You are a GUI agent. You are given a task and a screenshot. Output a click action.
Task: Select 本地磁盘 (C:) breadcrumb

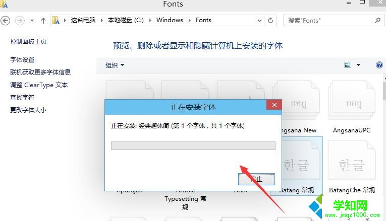coord(126,20)
